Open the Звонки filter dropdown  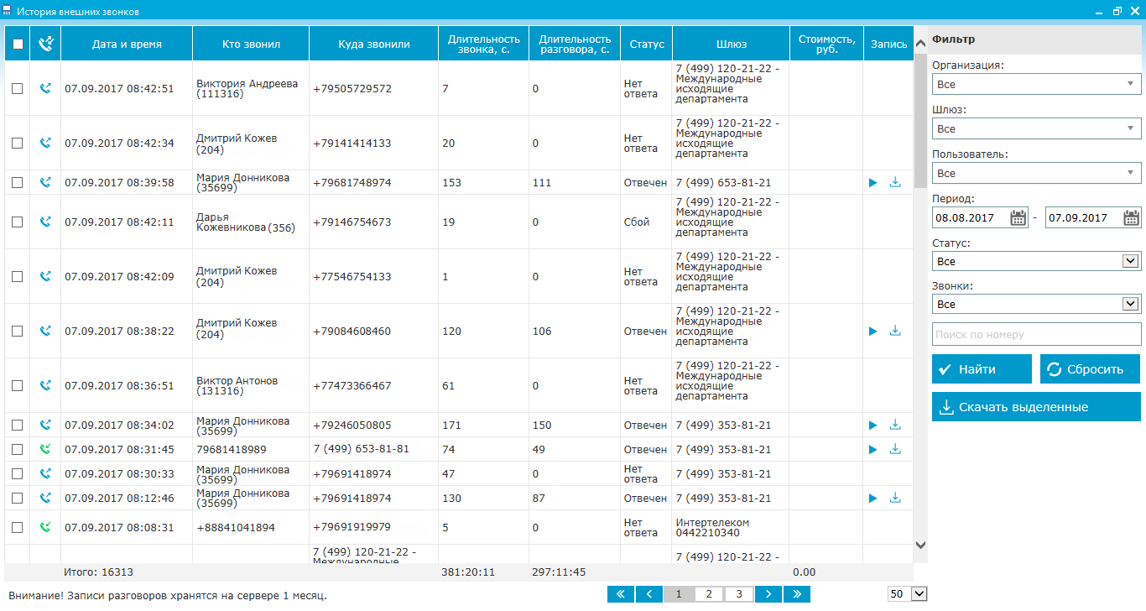pyautogui.click(x=1036, y=304)
